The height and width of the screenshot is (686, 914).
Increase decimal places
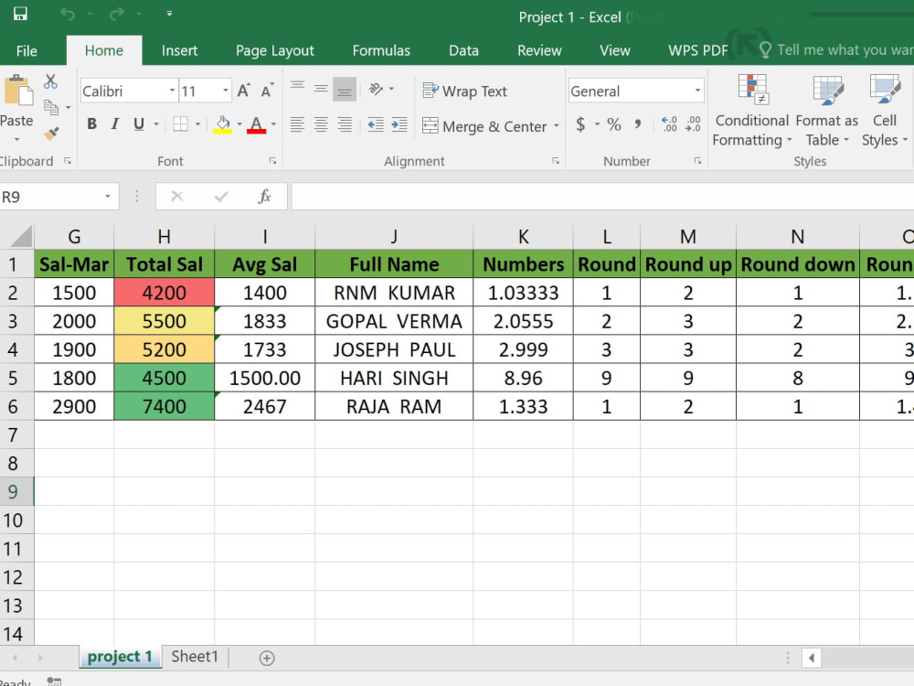point(669,124)
